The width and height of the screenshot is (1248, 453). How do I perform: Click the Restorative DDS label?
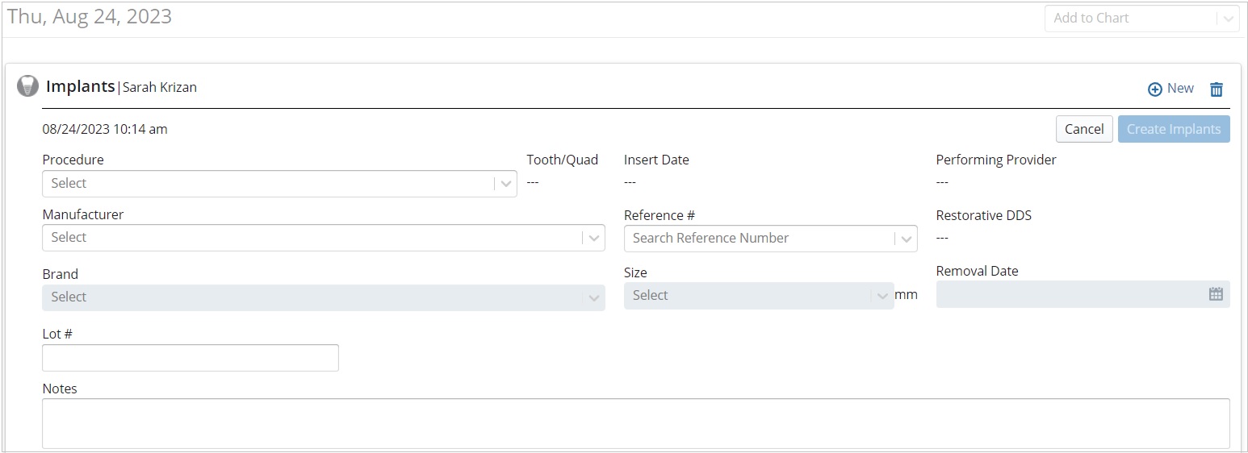[x=984, y=215]
